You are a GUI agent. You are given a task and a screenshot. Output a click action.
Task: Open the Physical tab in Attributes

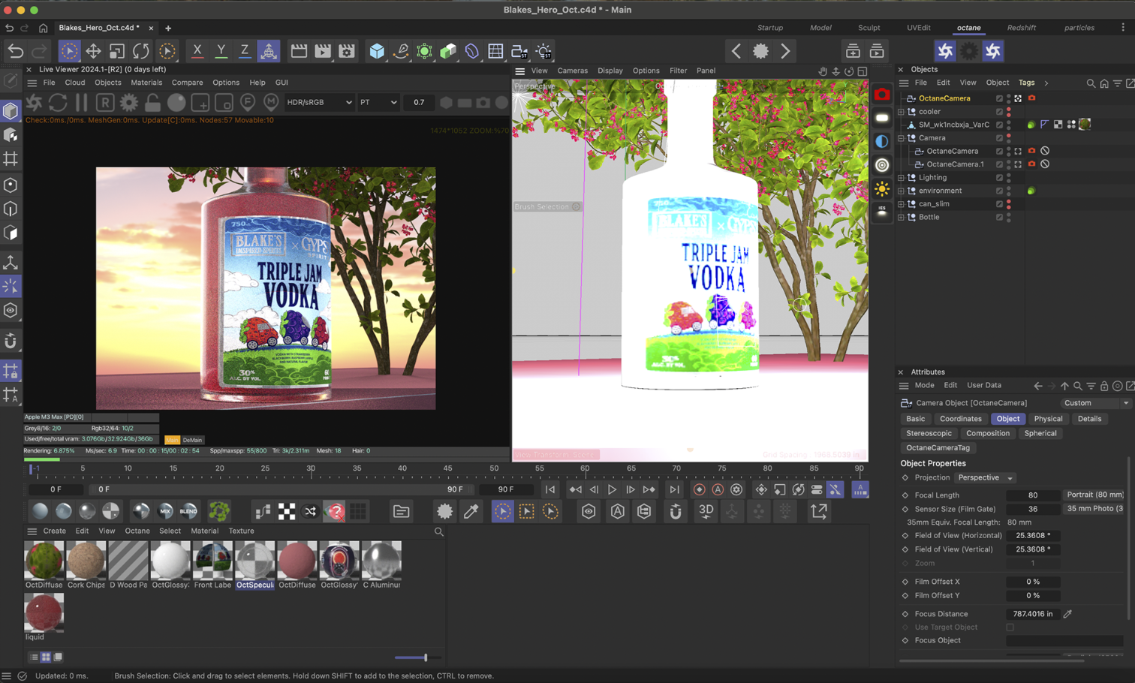click(1048, 419)
